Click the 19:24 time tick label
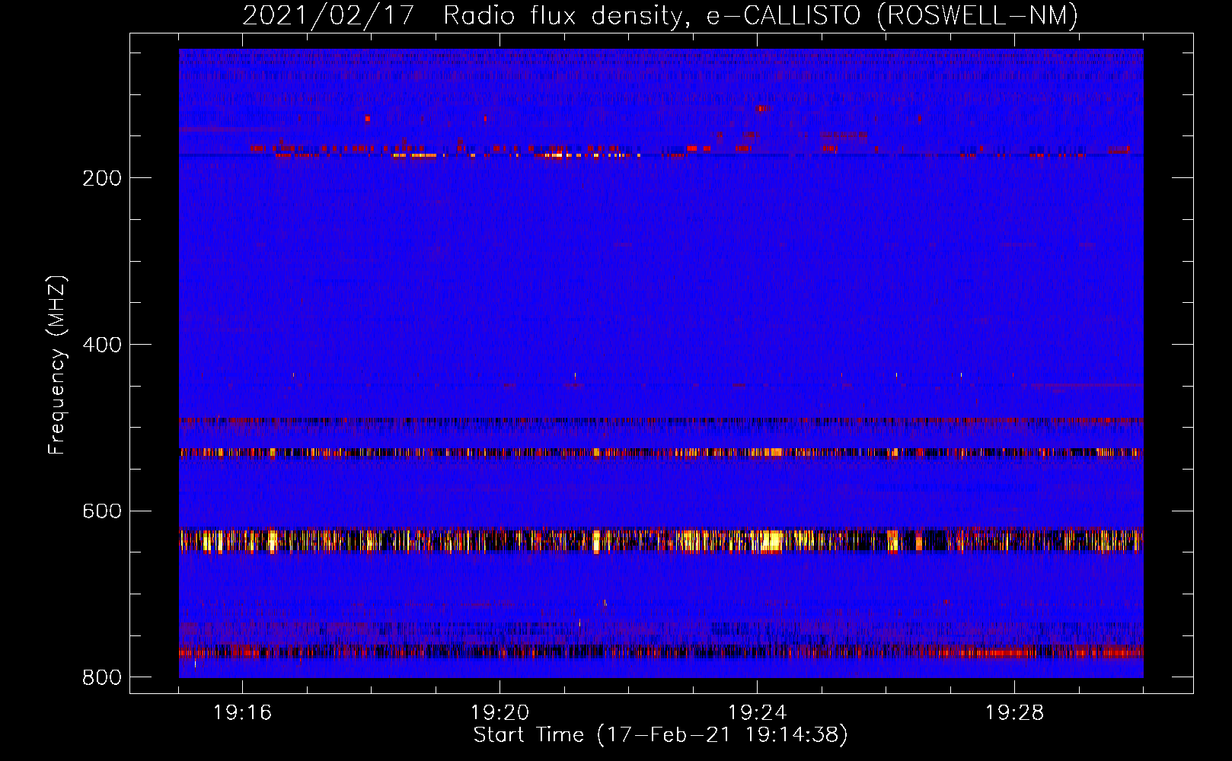Image resolution: width=1232 pixels, height=761 pixels. click(x=757, y=713)
